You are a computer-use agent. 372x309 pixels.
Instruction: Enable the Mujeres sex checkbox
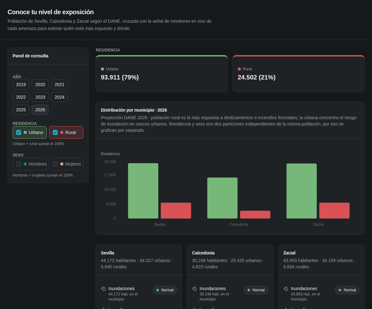[x=55, y=164]
